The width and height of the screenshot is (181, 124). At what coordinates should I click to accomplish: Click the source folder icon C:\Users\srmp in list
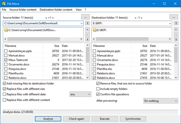(x=6, y=30)
